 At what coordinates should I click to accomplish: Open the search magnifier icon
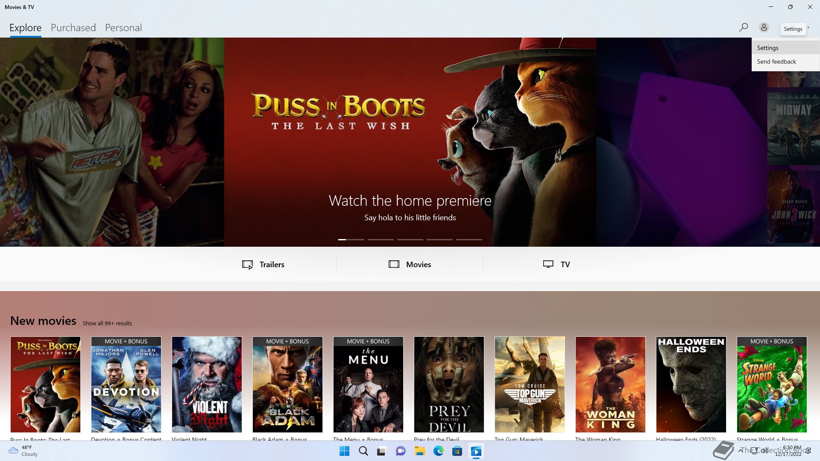[x=743, y=28]
